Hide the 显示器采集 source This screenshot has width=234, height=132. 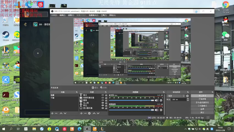coord(103,108)
